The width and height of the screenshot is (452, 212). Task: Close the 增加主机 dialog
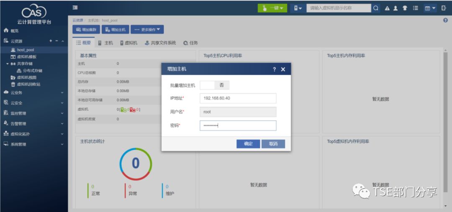(283, 69)
